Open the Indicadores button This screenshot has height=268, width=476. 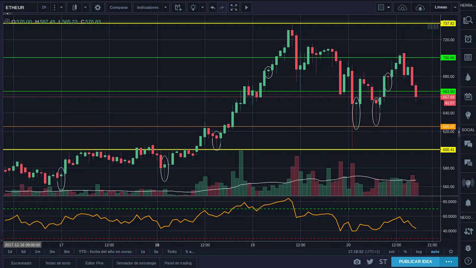click(148, 7)
